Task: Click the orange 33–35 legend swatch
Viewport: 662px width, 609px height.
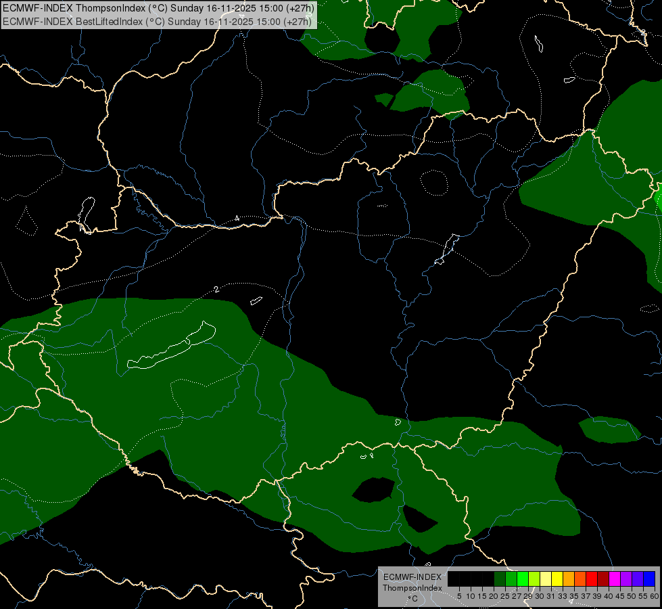Action: click(x=569, y=579)
